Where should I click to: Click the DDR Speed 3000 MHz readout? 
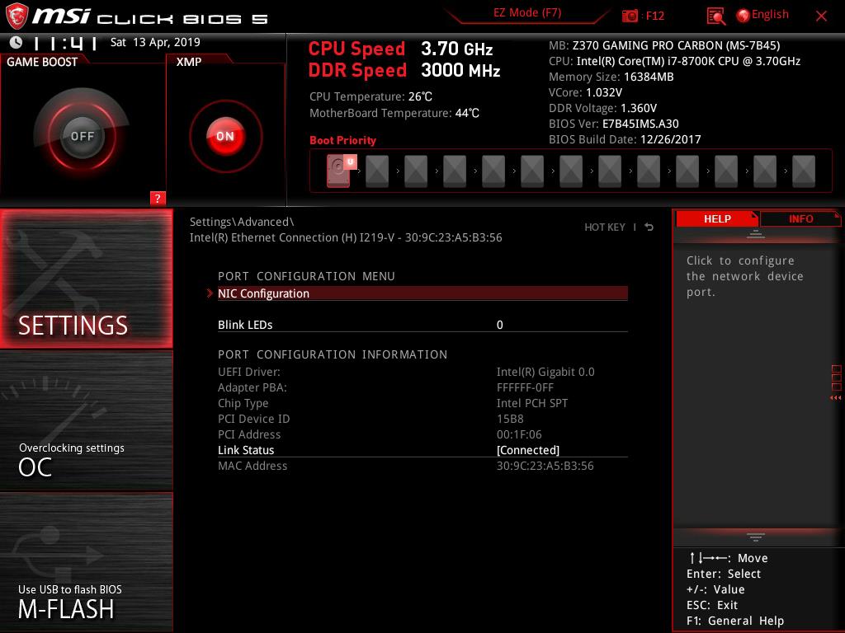(x=404, y=70)
